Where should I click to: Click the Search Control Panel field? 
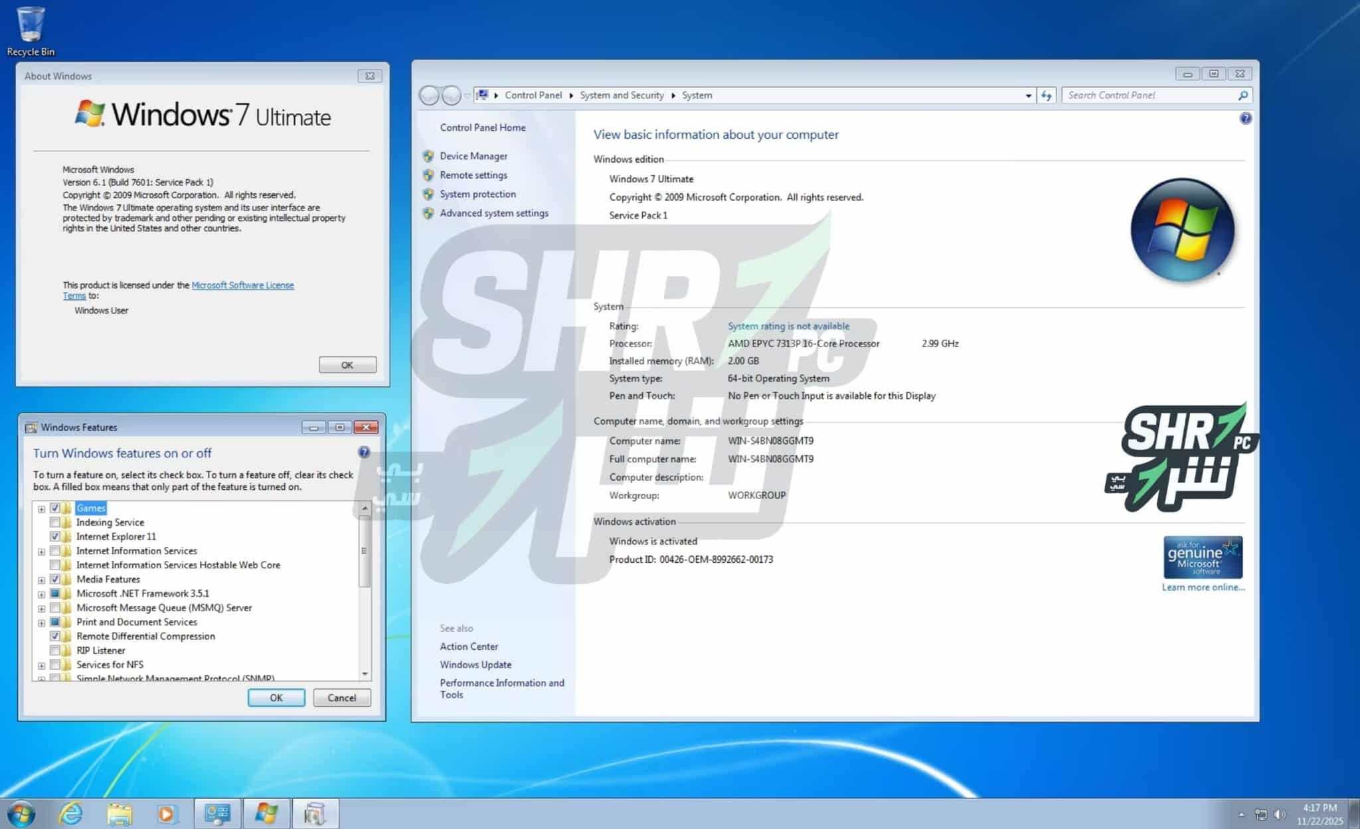[1155, 95]
